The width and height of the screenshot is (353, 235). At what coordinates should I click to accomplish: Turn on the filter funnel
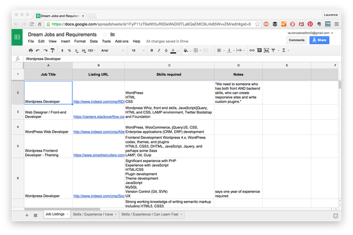pos(274,51)
